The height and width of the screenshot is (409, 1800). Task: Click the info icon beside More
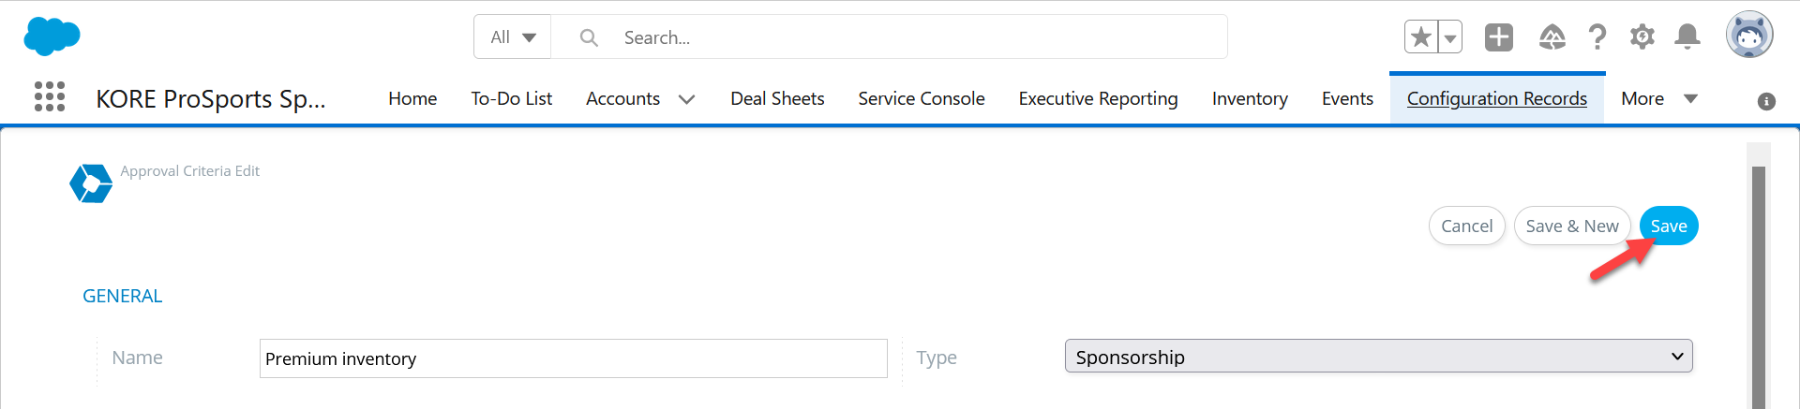point(1766,101)
